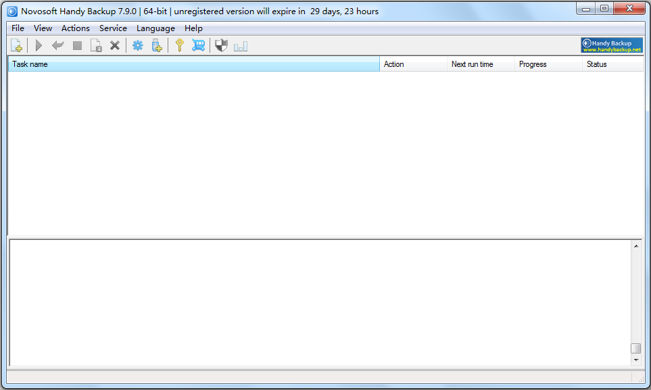This screenshot has height=390, width=651.
Task: Delete the selected task
Action: (115, 45)
